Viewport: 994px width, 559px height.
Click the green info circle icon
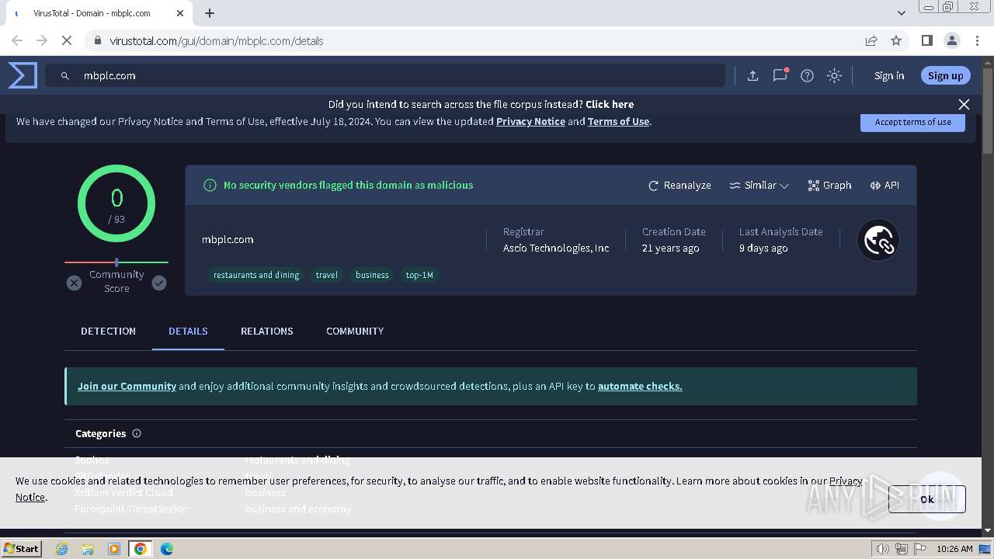click(x=210, y=185)
